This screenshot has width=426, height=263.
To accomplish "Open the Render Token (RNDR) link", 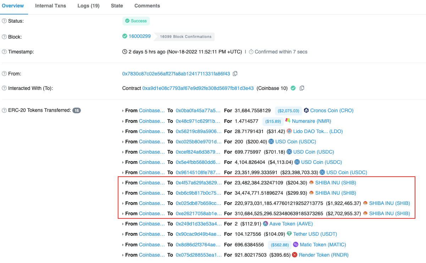I will [x=324, y=255].
